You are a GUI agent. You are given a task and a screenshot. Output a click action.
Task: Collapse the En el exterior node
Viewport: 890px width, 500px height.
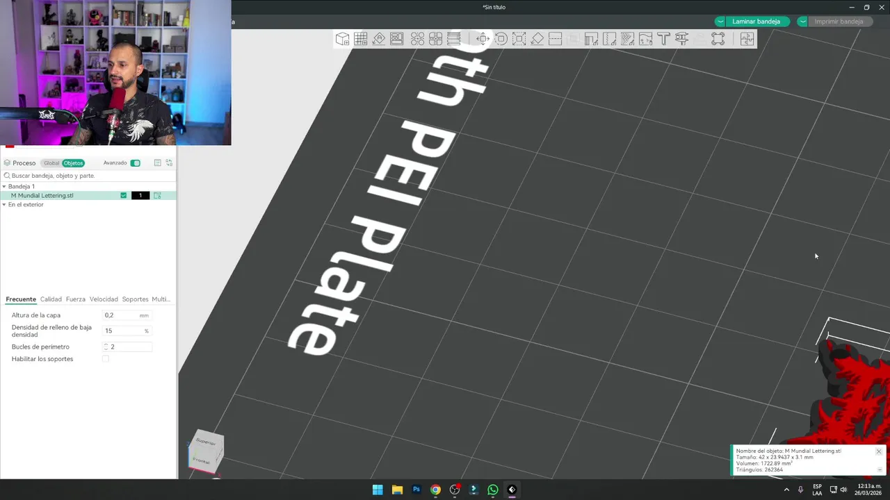tap(4, 205)
